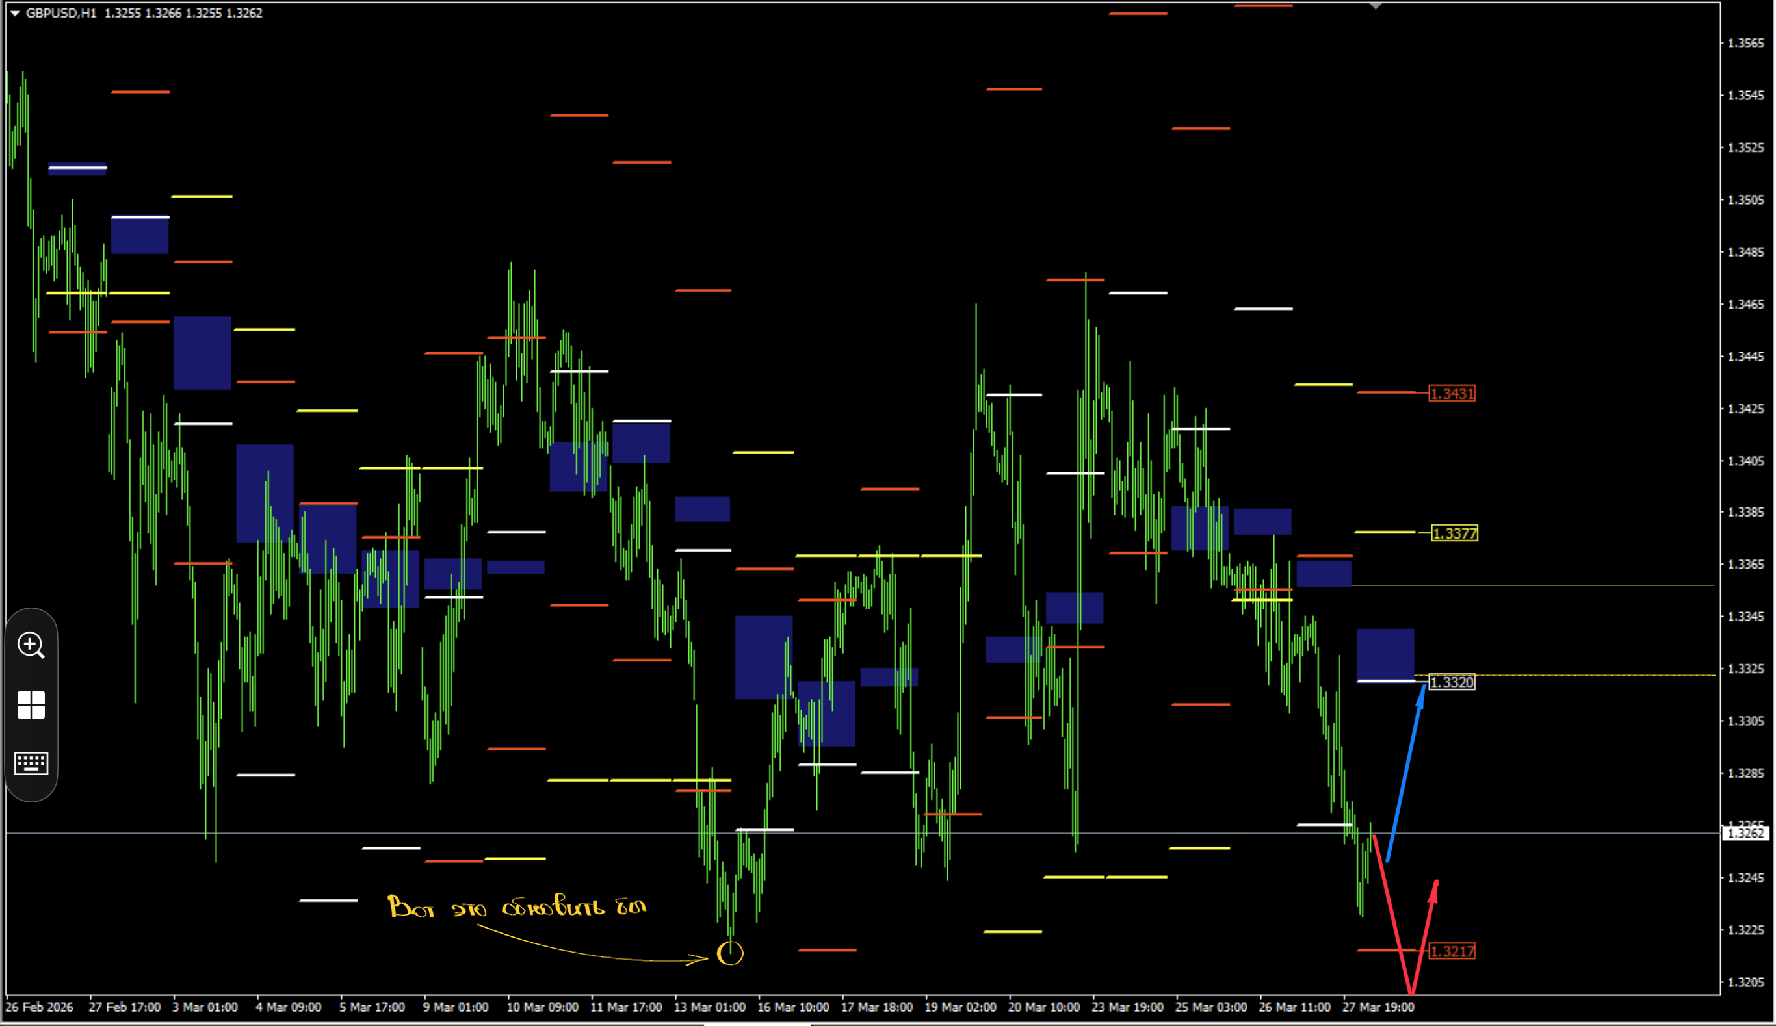Click the 1.3320 white price label
This screenshot has width=1776, height=1026.
tap(1452, 682)
